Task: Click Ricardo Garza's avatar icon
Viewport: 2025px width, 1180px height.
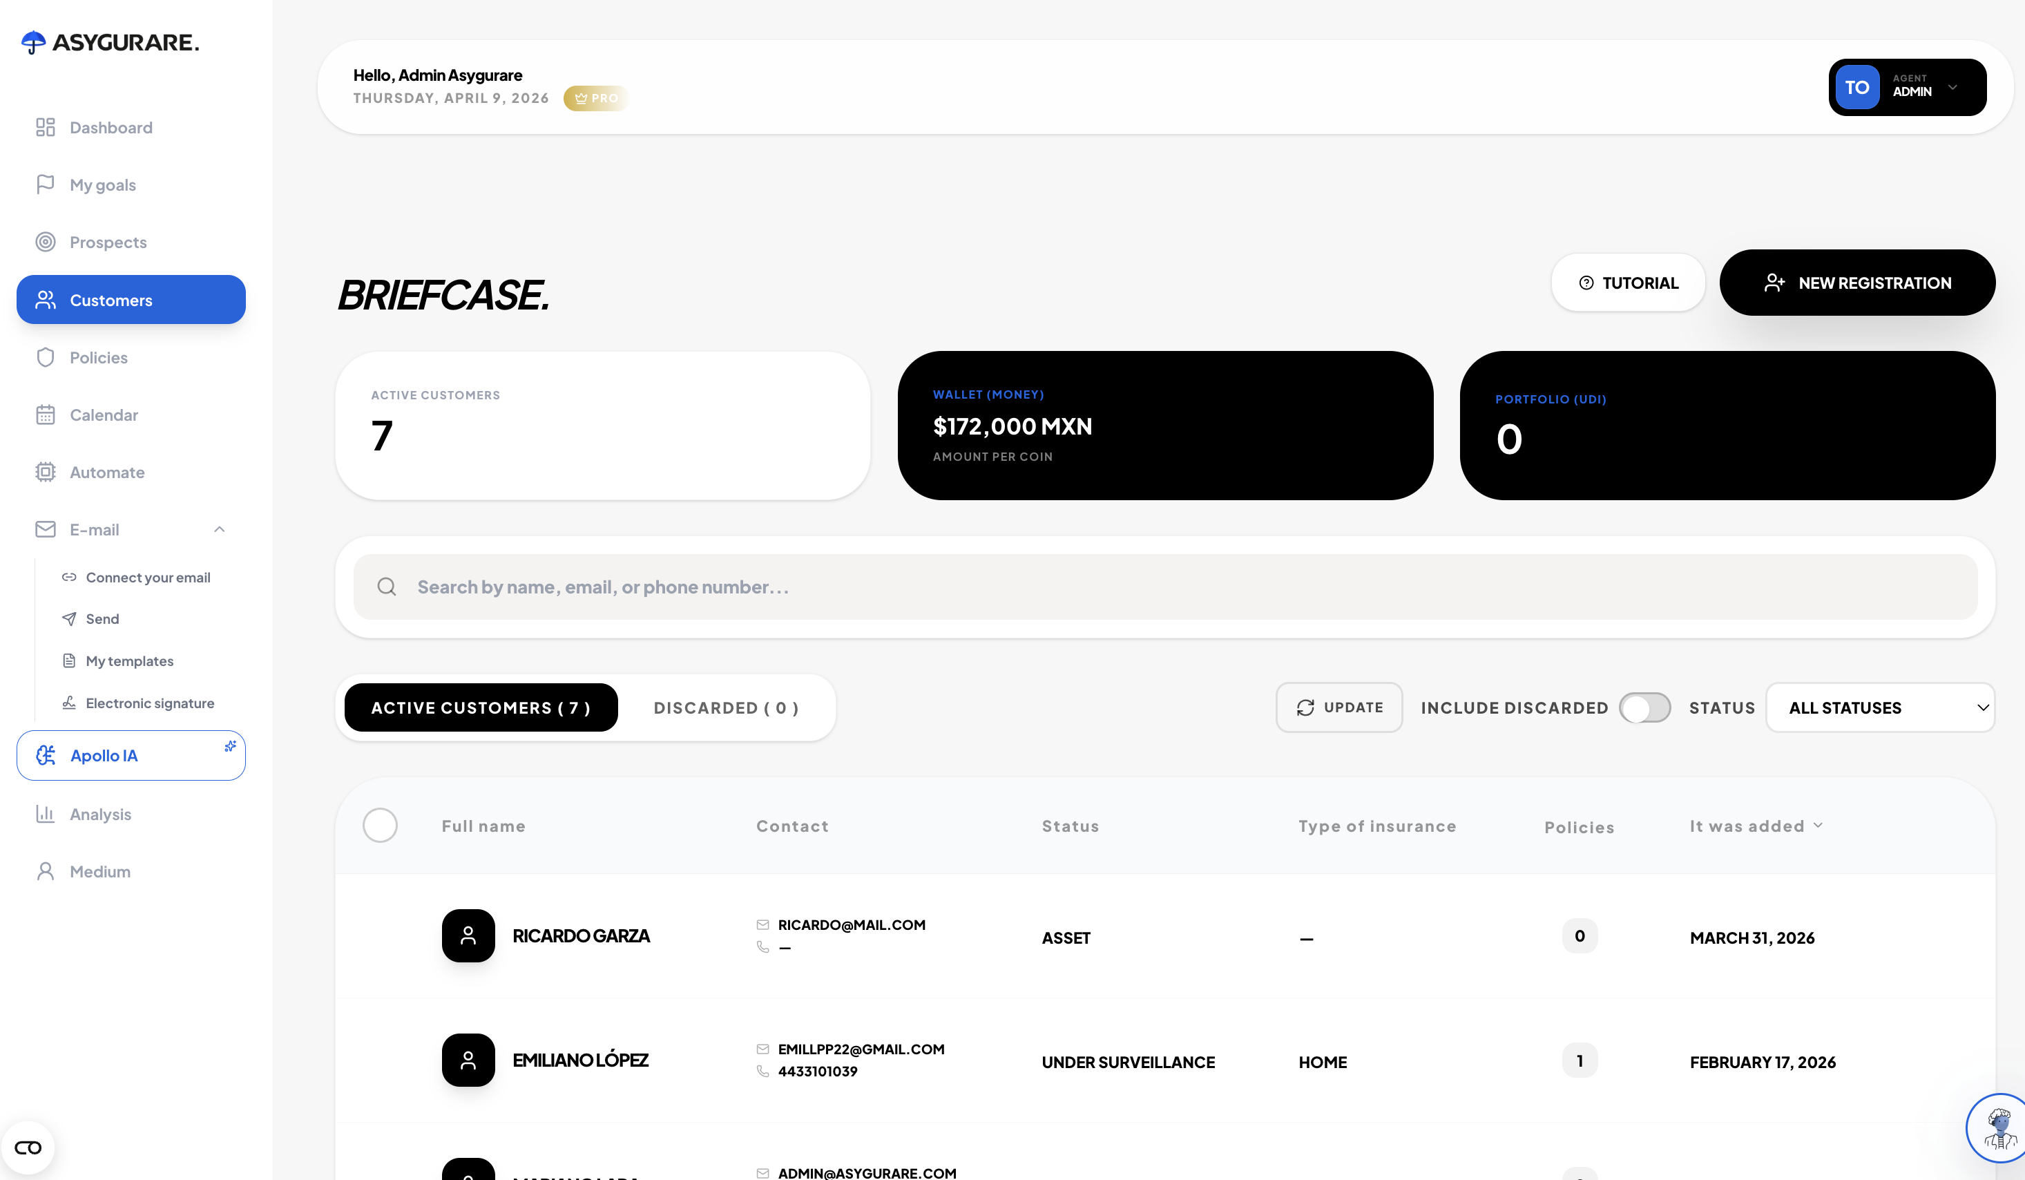Action: point(468,935)
